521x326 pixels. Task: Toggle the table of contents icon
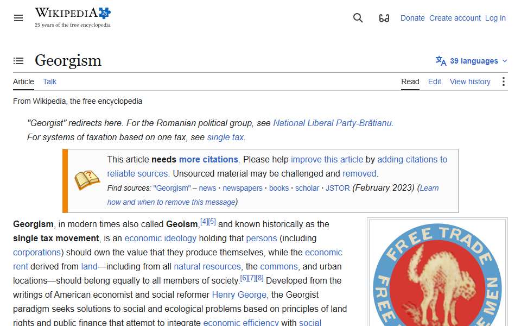pyautogui.click(x=18, y=61)
